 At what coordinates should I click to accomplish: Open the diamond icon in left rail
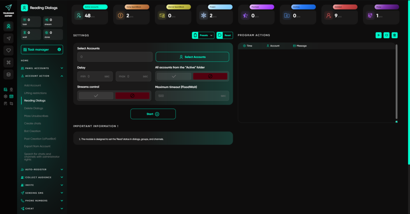pyautogui.click(x=9, y=50)
